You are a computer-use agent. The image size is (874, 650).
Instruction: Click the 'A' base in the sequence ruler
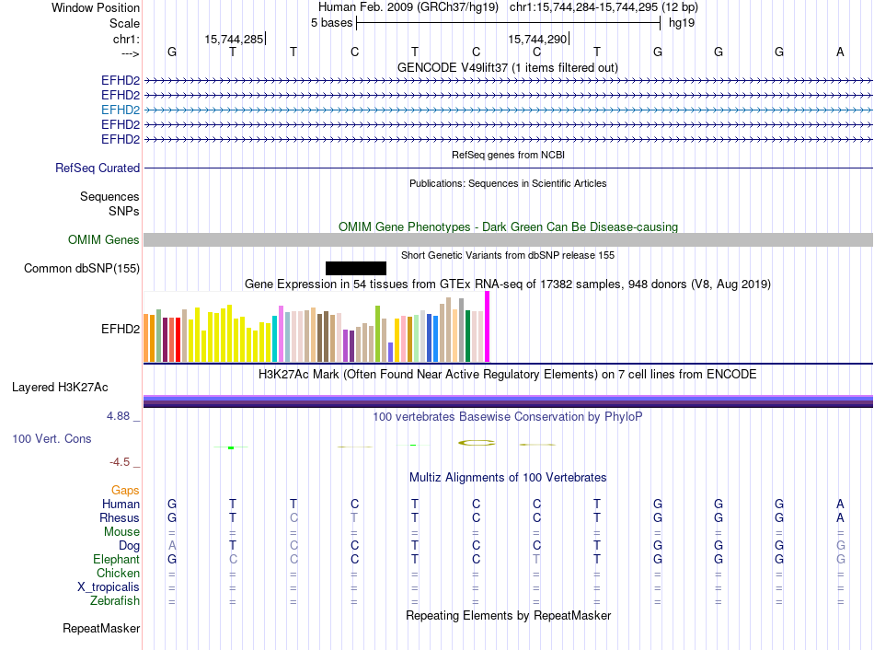pyautogui.click(x=840, y=52)
